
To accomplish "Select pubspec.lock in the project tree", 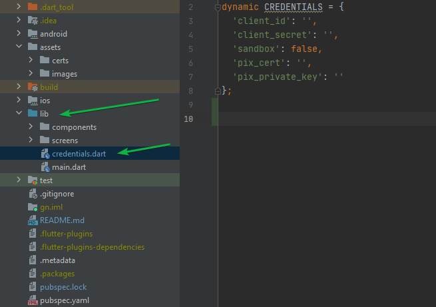I will [x=90, y=287].
